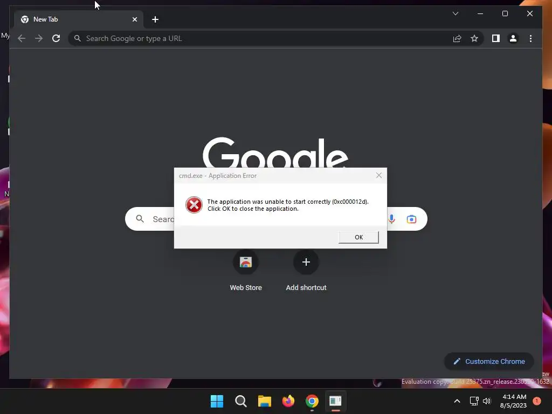Click the cmd error app taskbar icon
This screenshot has height=414, width=552.
click(335, 401)
